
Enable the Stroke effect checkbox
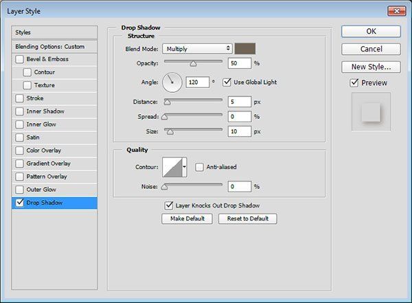tap(19, 98)
